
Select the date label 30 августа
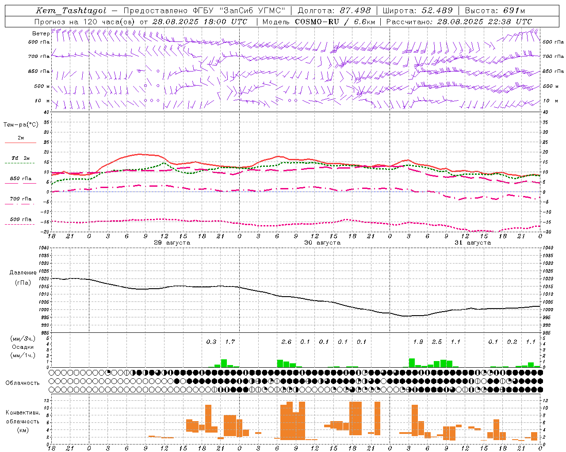[322, 243]
